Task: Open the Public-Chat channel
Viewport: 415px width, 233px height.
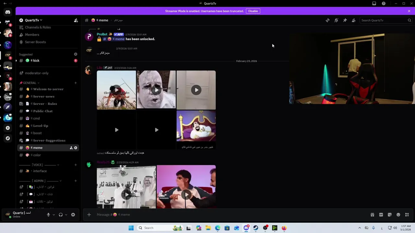Action: pyautogui.click(x=49, y=111)
